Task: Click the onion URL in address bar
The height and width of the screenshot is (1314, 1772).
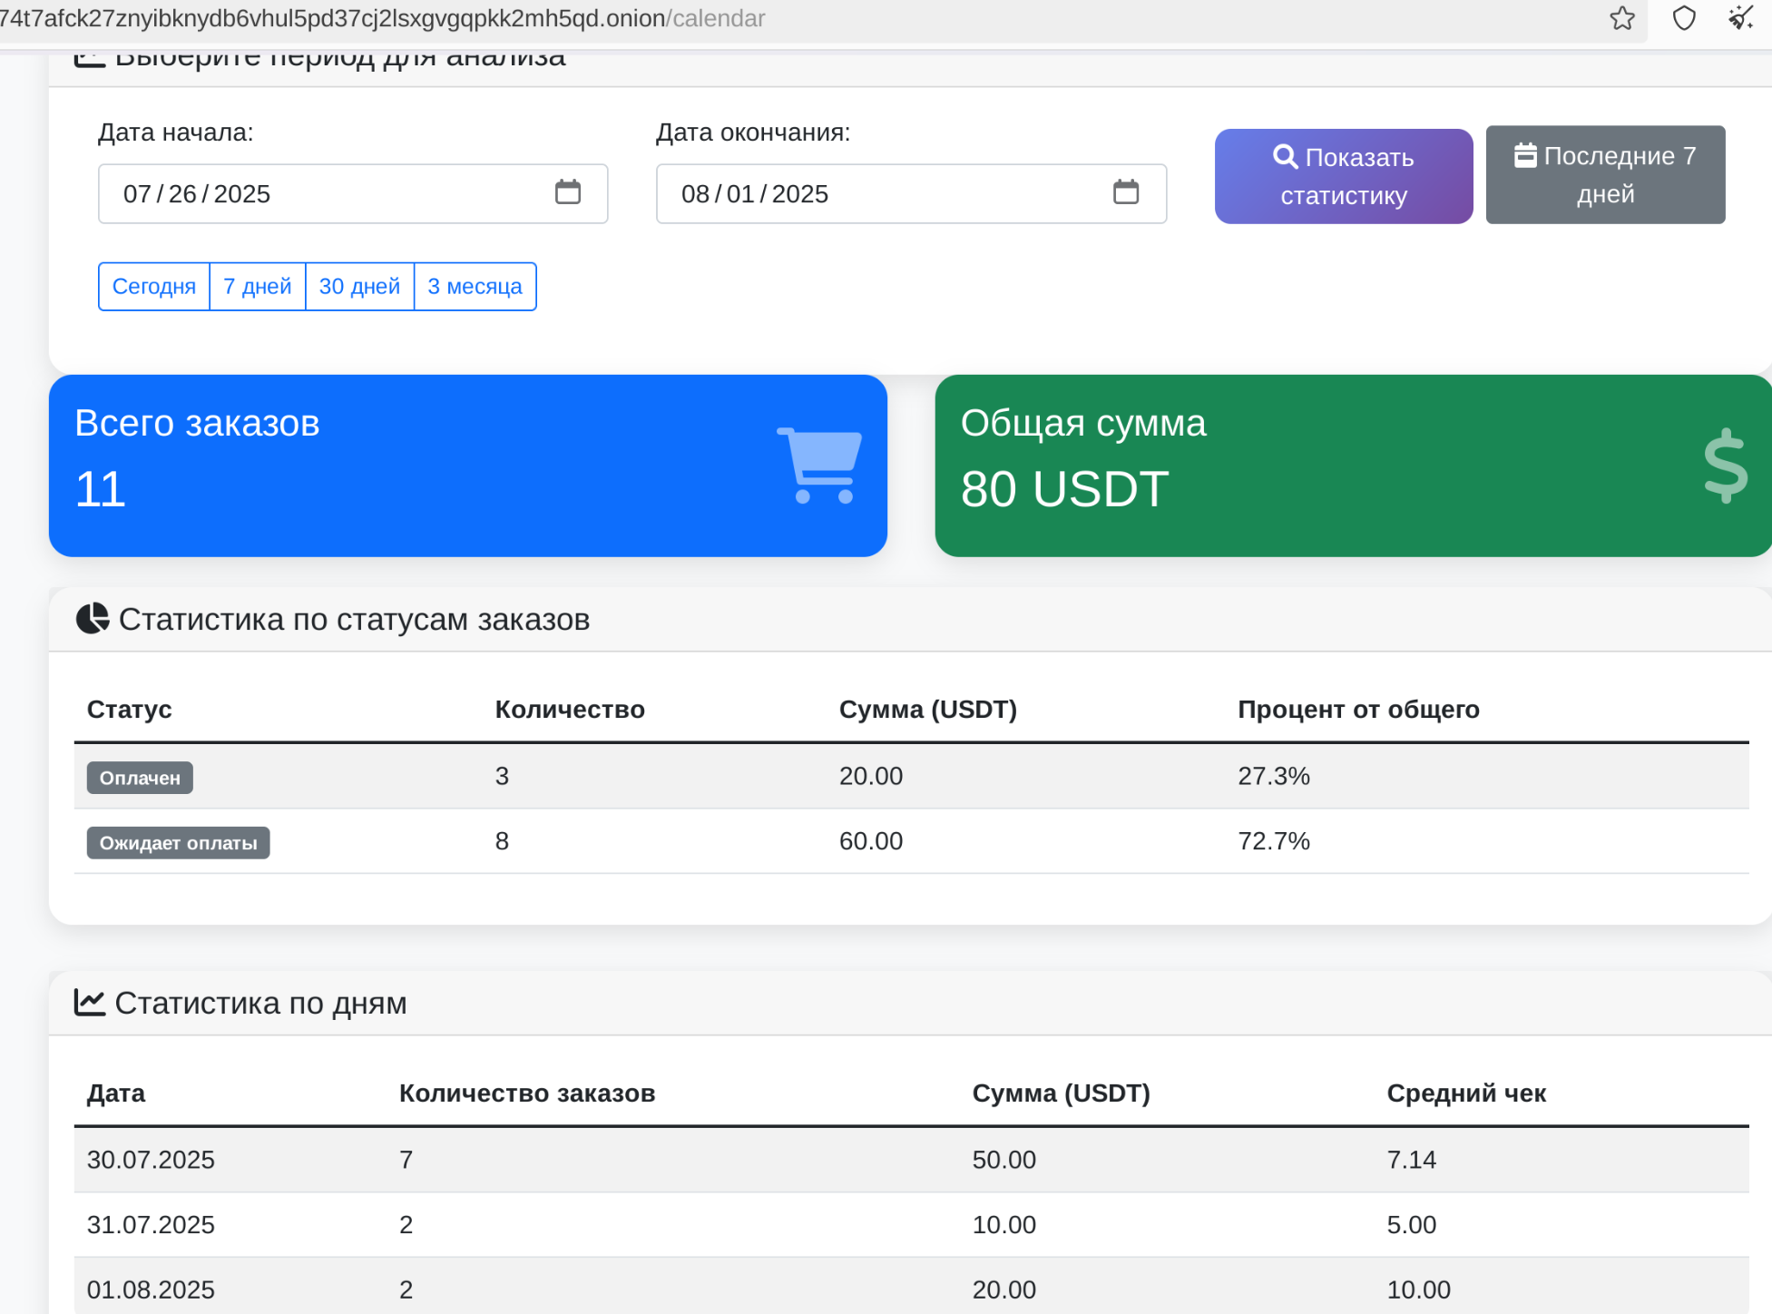Action: pyautogui.click(x=381, y=18)
